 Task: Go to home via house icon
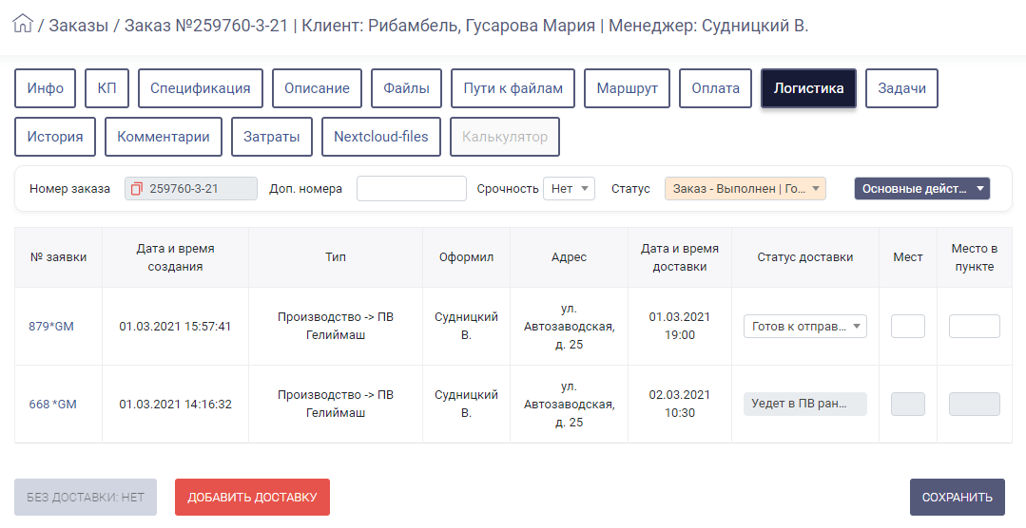[x=22, y=24]
